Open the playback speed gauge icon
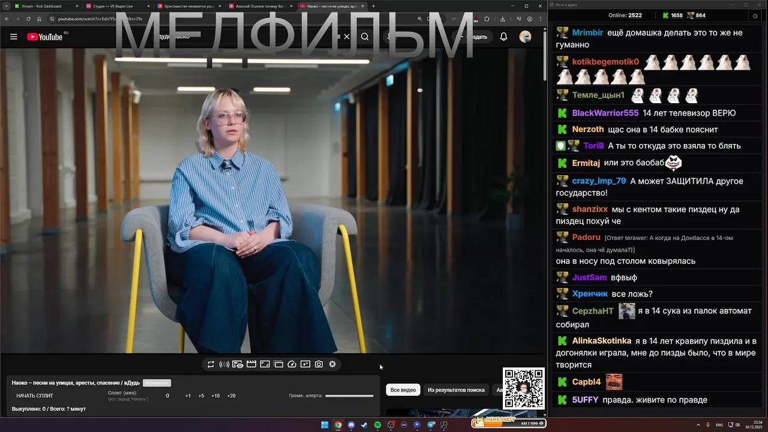The image size is (768, 432). tap(292, 364)
